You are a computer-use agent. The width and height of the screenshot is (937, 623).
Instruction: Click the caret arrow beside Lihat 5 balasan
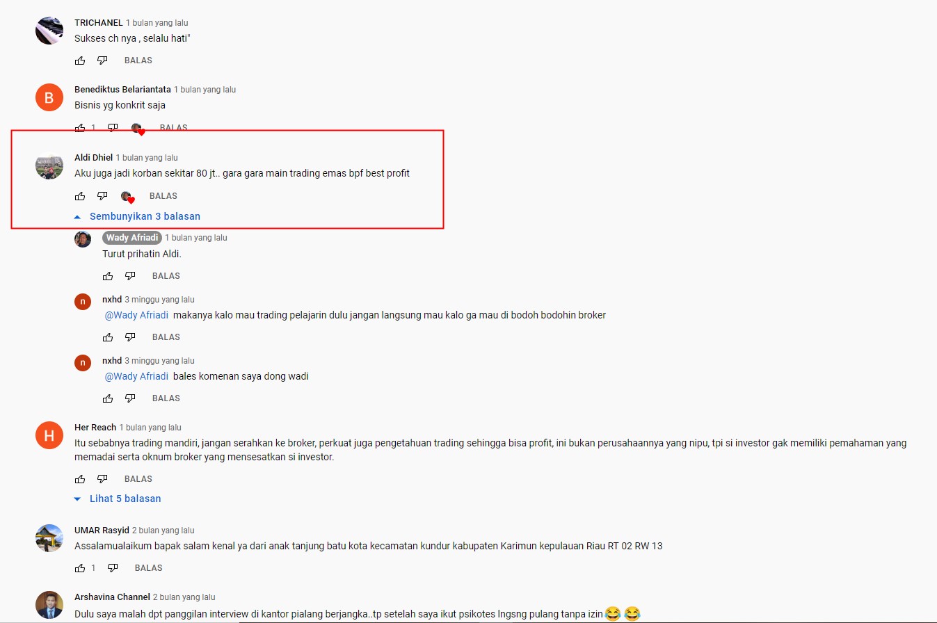tap(77, 499)
